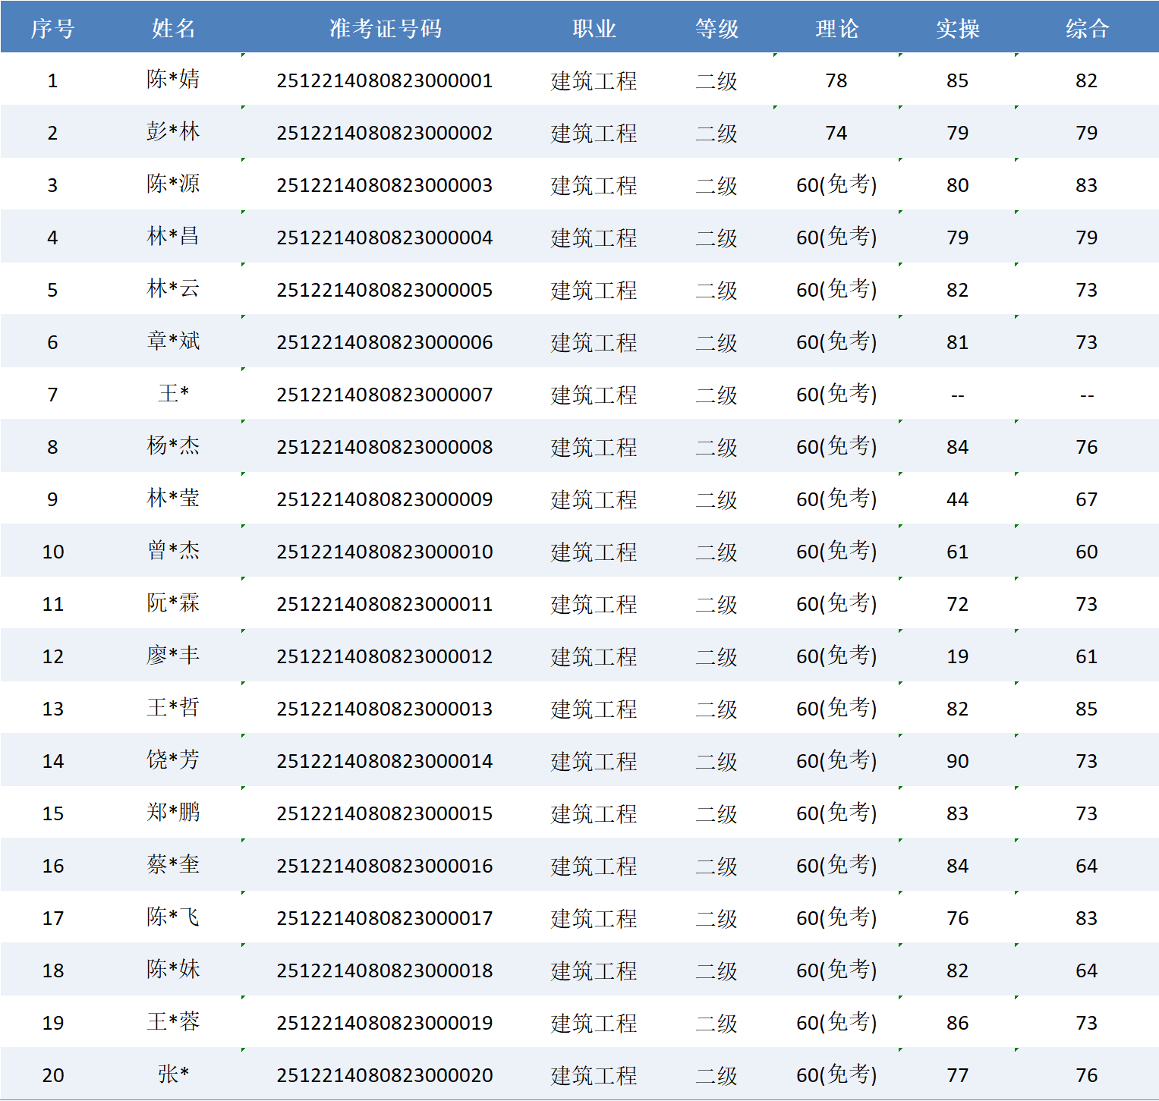
Task: Select the 实操 column header
Action: pos(957,28)
